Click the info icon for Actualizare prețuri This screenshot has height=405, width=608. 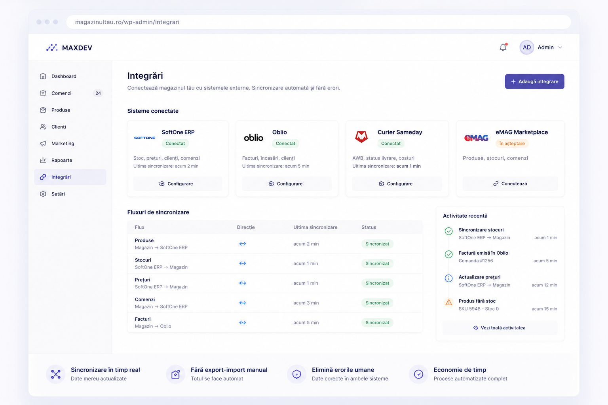point(449,278)
